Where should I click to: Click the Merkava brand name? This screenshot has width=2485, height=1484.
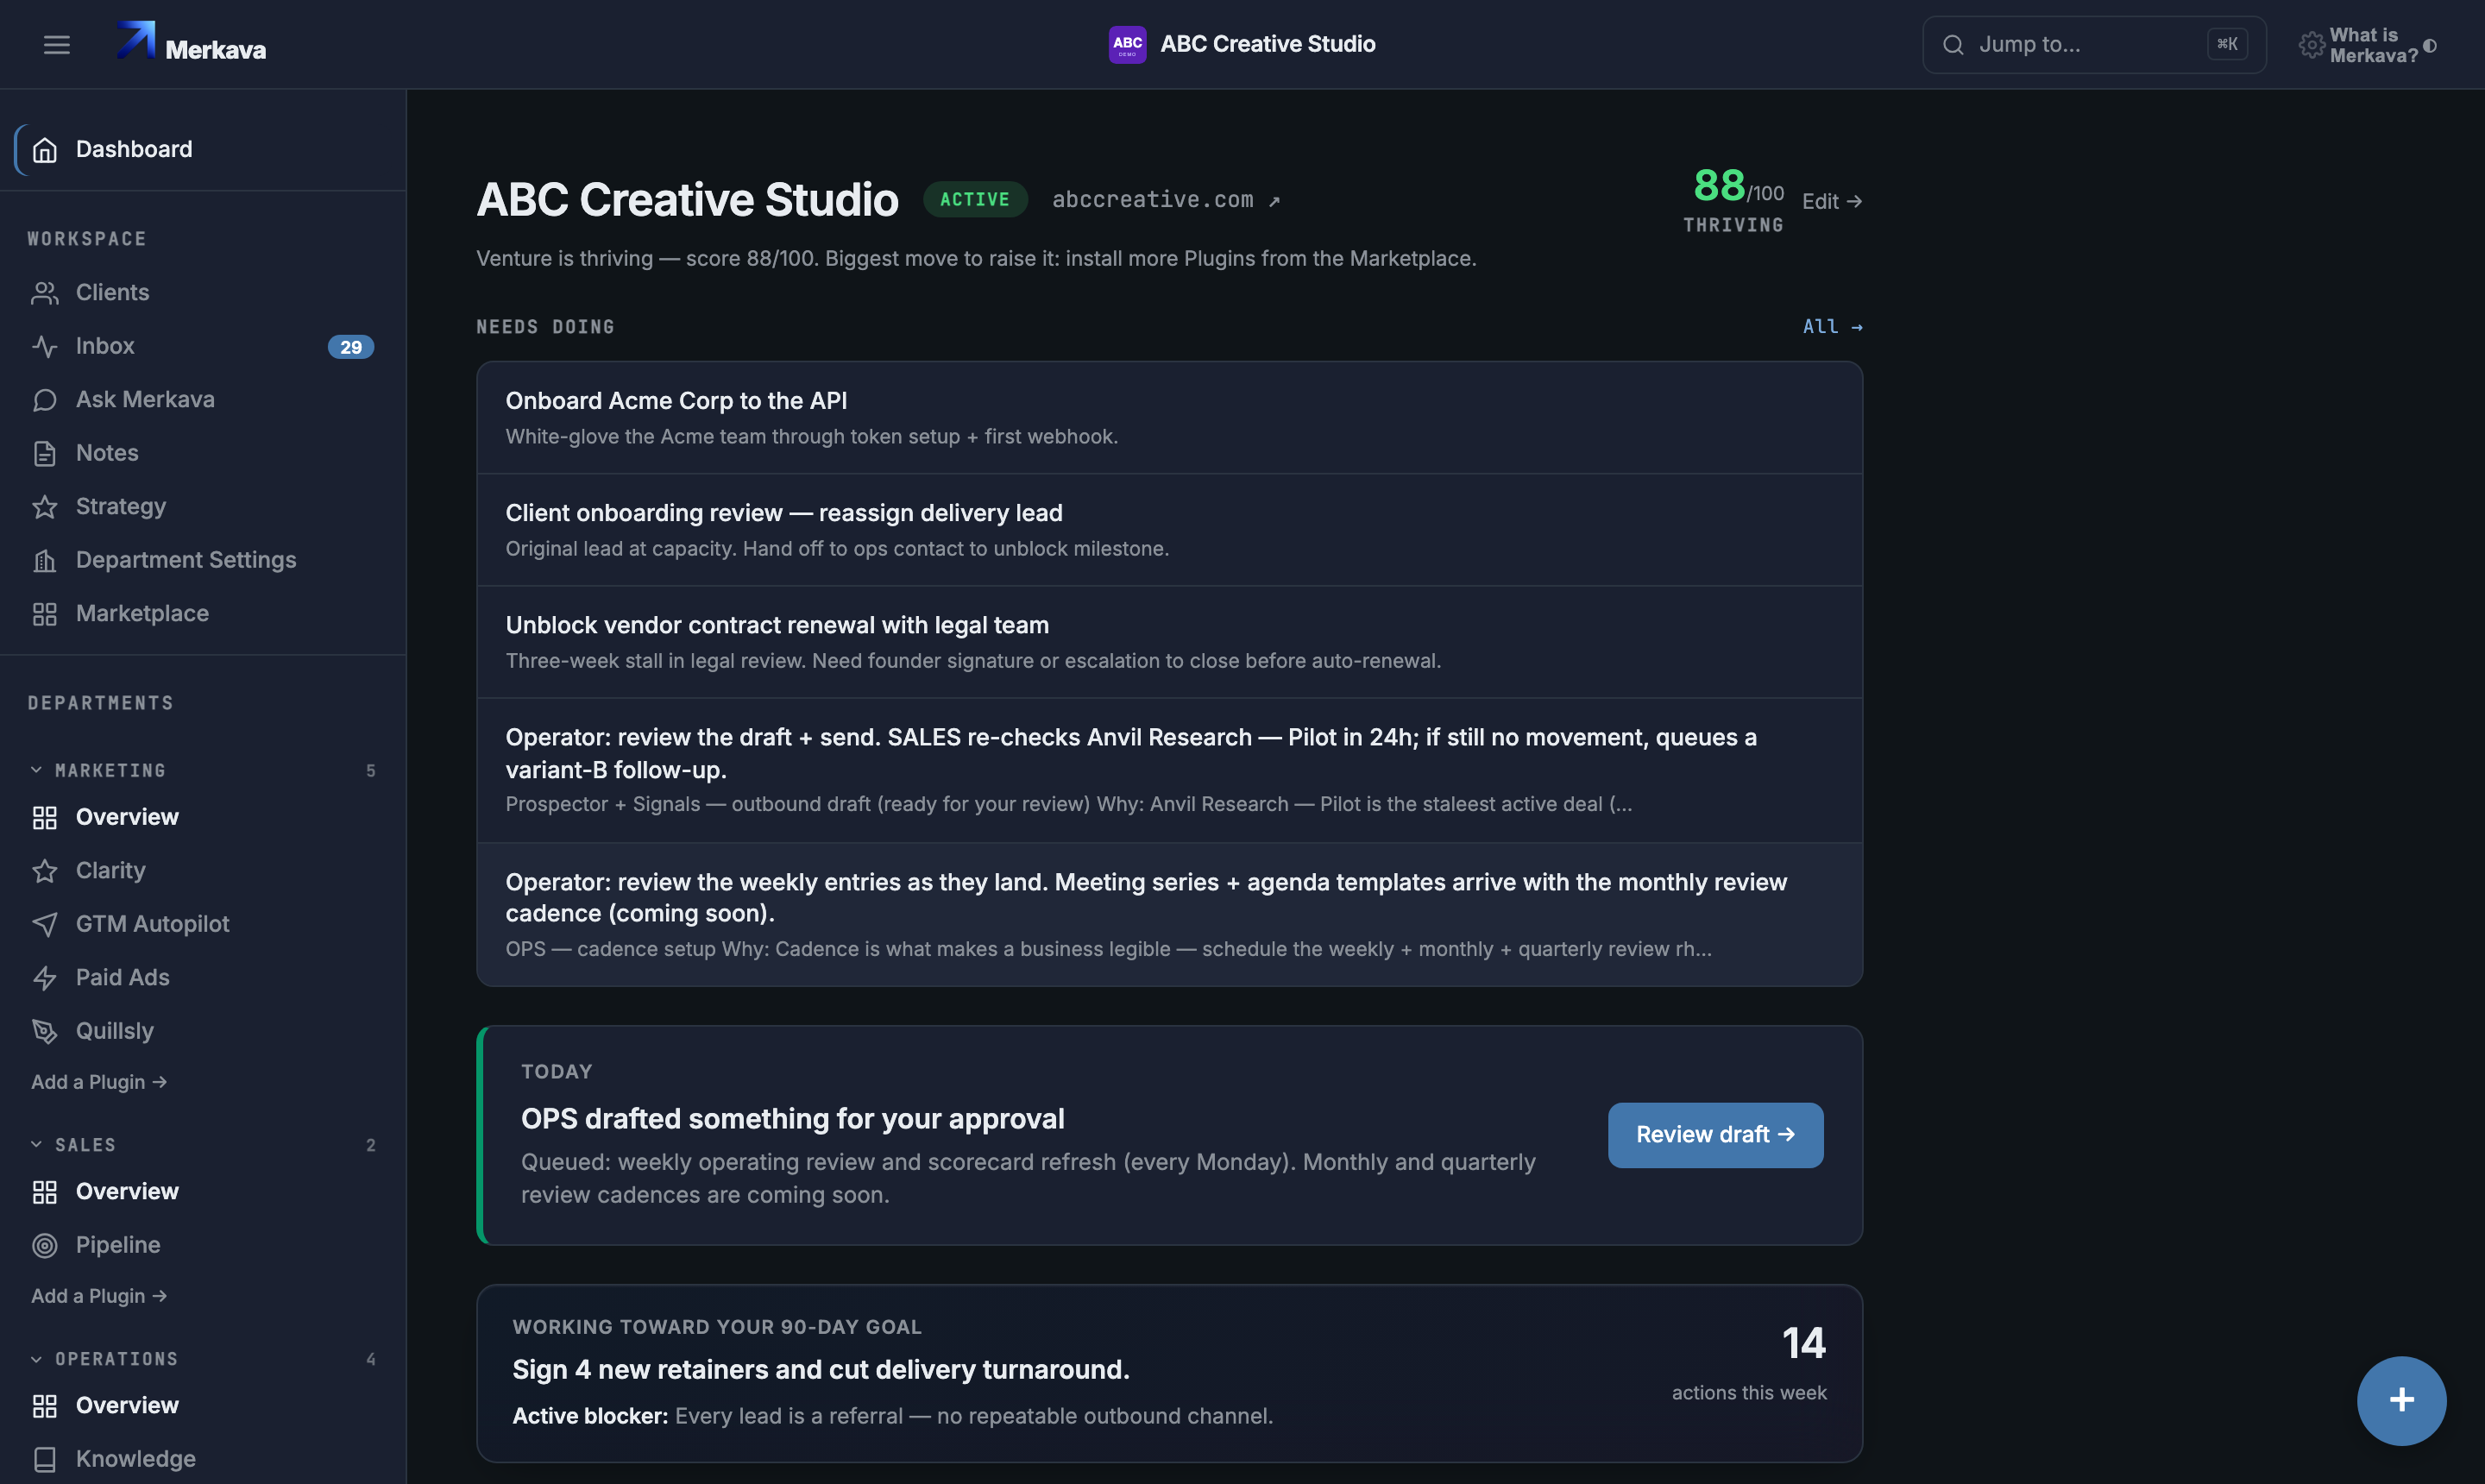coord(216,50)
